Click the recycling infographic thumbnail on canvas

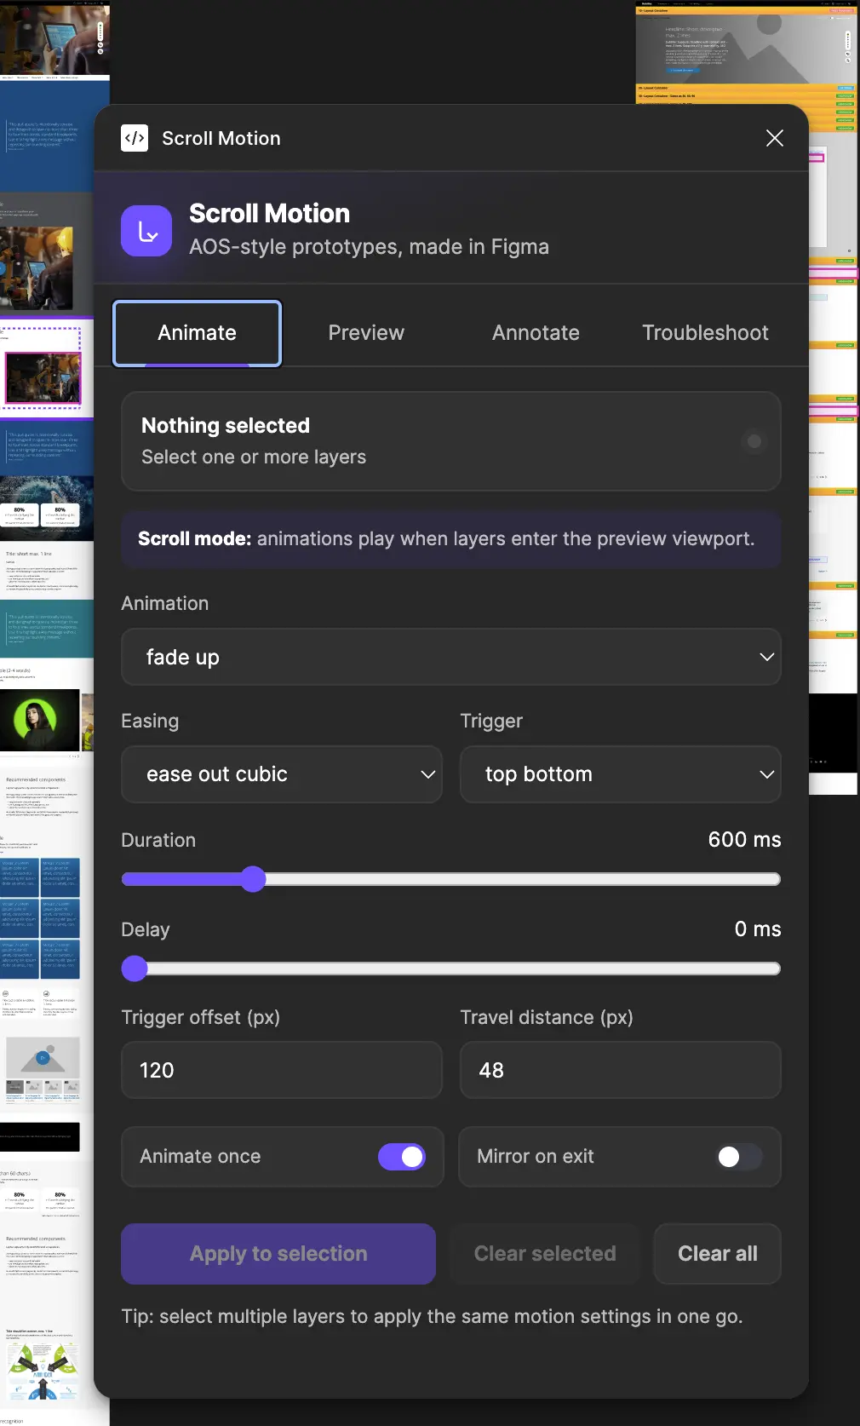point(42,1371)
